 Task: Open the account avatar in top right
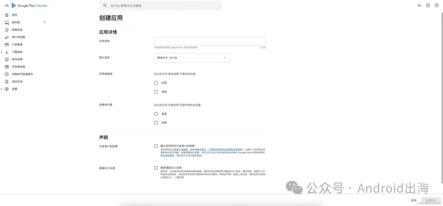(x=436, y=5)
